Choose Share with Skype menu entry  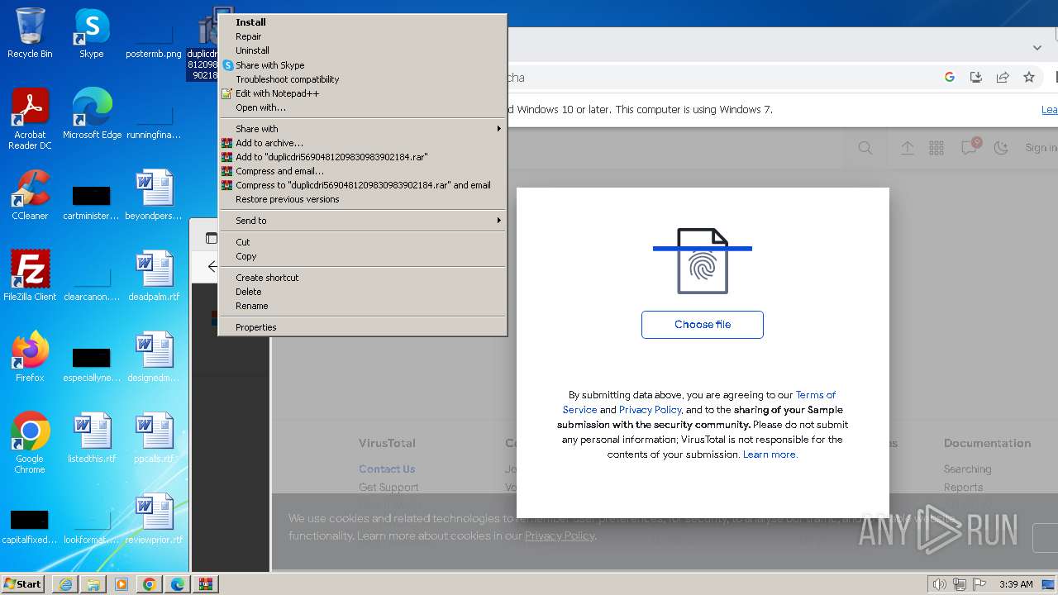click(362, 65)
